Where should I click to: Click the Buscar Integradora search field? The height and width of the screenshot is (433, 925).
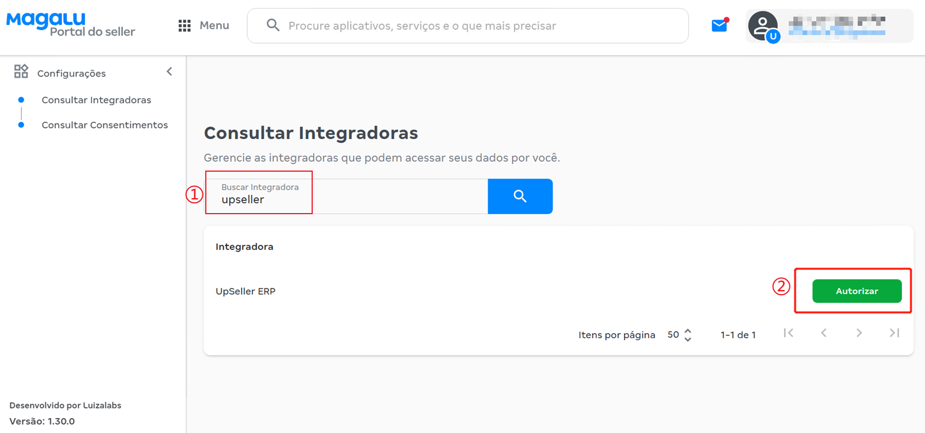tap(347, 196)
